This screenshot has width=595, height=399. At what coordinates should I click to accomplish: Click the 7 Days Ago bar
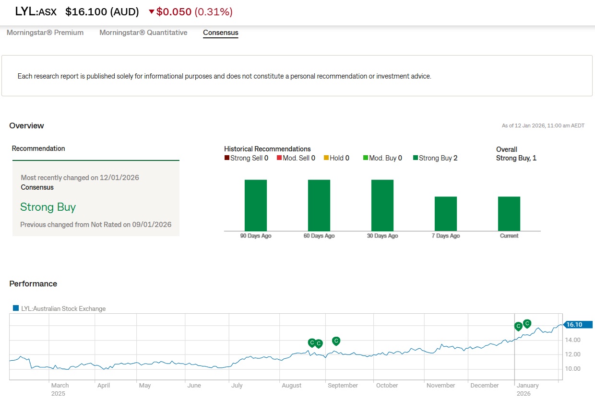tap(445, 214)
